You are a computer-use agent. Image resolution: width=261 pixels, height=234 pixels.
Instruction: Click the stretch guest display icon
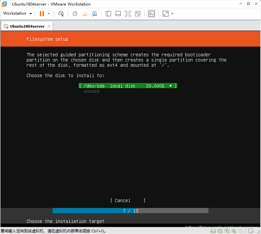(x=166, y=14)
